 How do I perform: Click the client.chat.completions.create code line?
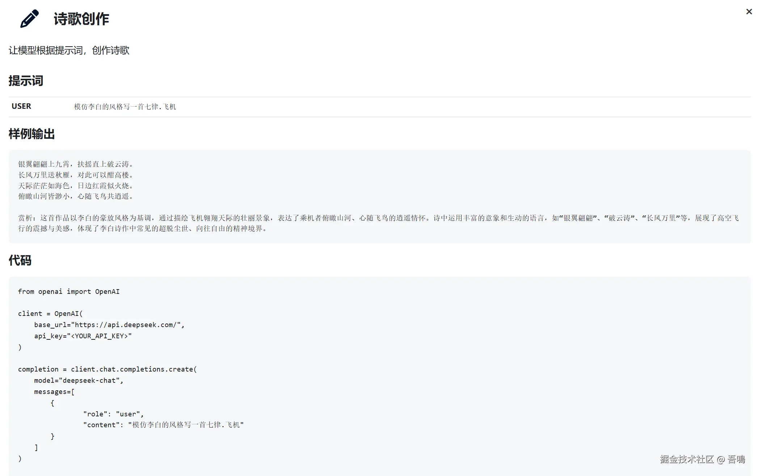pos(107,369)
